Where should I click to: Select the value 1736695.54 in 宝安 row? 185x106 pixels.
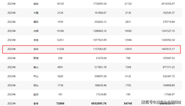(97, 4)
